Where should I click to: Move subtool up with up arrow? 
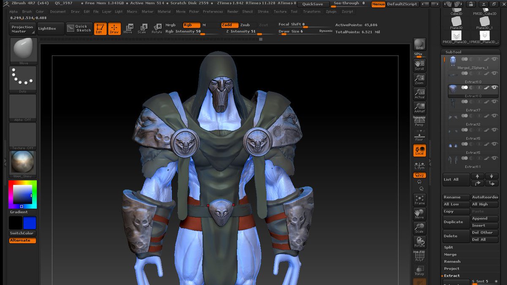(x=477, y=176)
